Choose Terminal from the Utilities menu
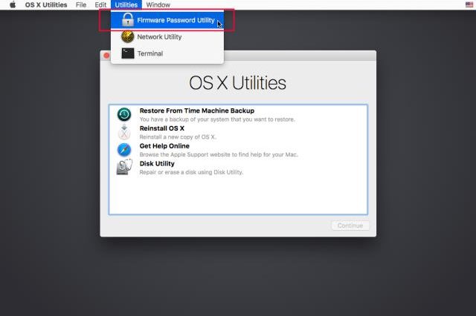The width and height of the screenshot is (476, 316). [167, 53]
